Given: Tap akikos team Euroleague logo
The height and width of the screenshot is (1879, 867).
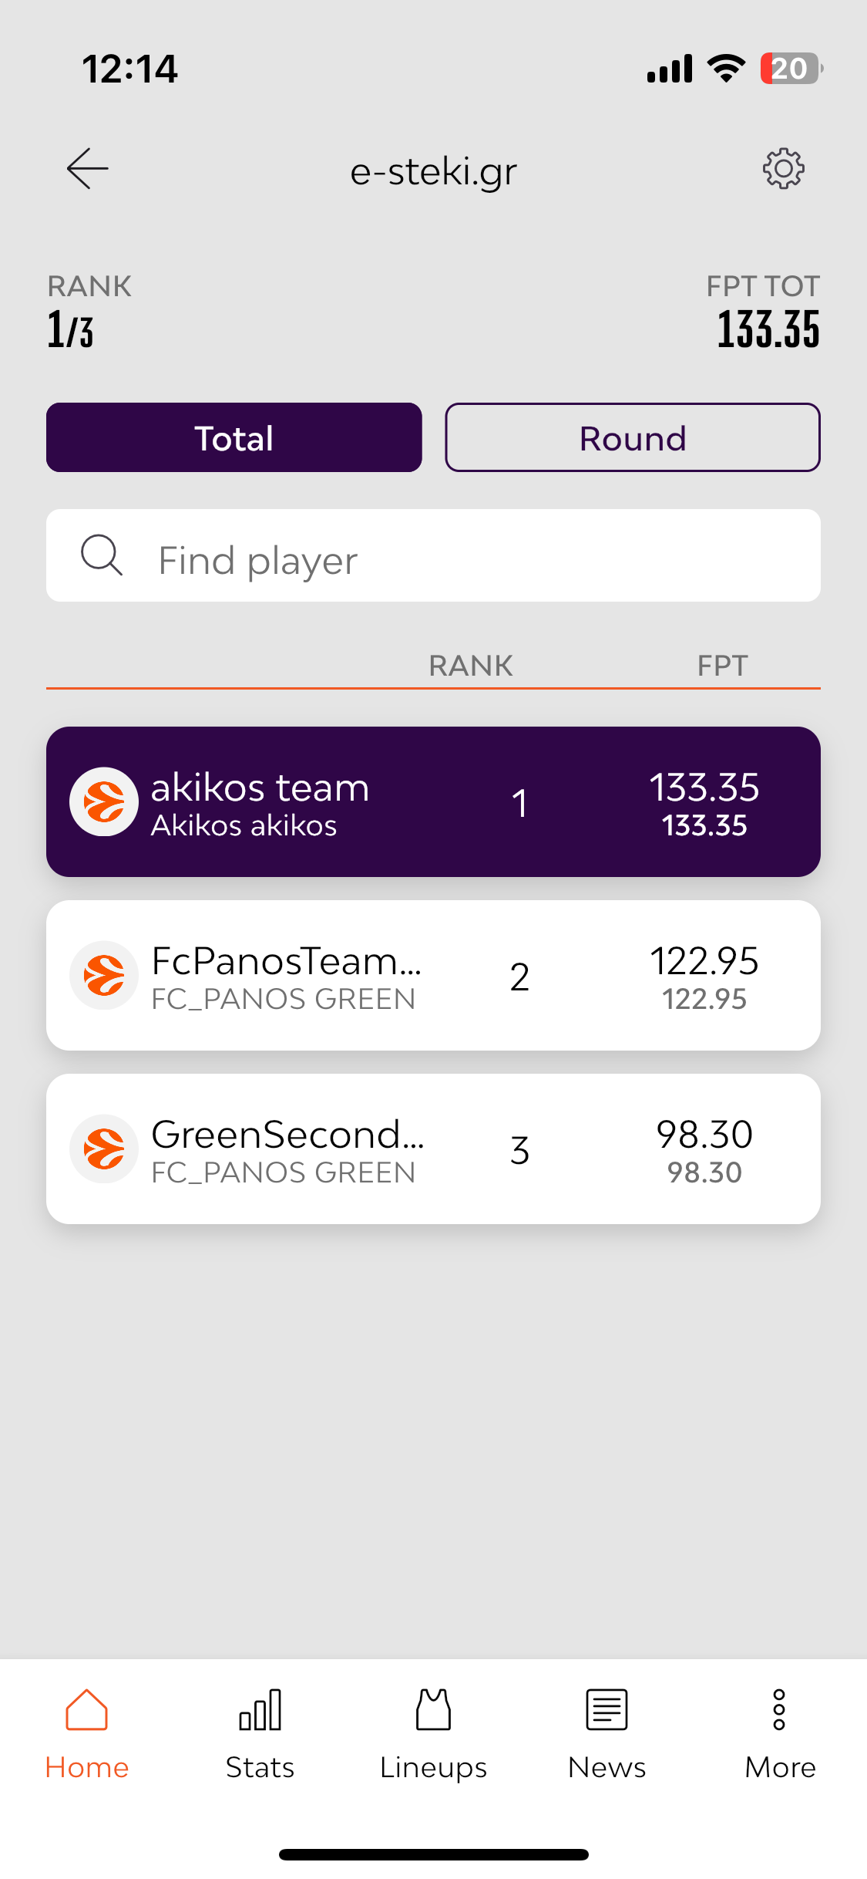Looking at the screenshot, I should coord(104,801).
